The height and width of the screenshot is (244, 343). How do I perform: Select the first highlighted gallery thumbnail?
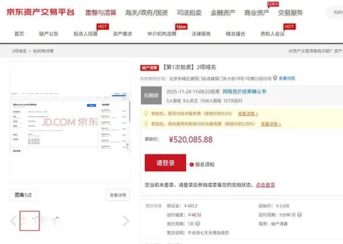pyautogui.click(x=30, y=221)
